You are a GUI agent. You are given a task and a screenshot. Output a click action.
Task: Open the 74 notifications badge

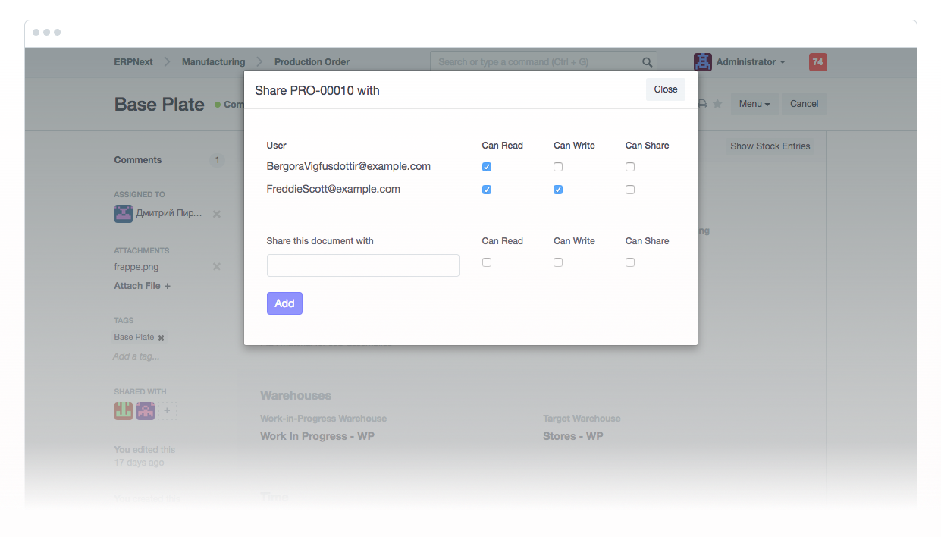point(817,62)
